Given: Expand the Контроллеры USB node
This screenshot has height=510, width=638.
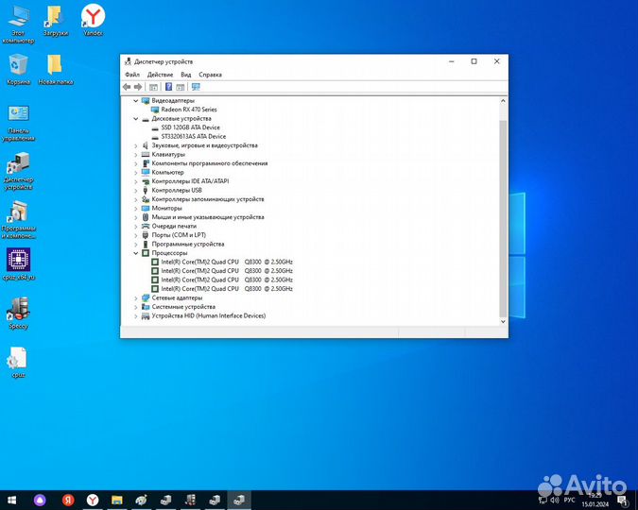Looking at the screenshot, I should (136, 191).
